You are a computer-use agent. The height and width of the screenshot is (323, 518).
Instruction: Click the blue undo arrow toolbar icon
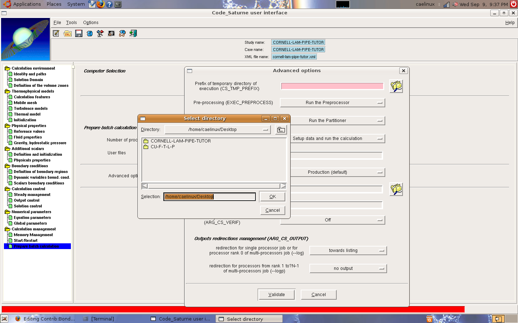coord(90,33)
